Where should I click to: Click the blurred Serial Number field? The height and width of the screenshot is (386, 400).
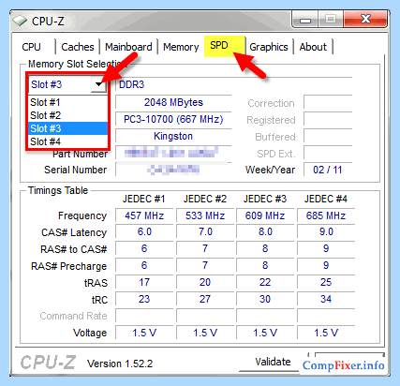[x=173, y=170]
